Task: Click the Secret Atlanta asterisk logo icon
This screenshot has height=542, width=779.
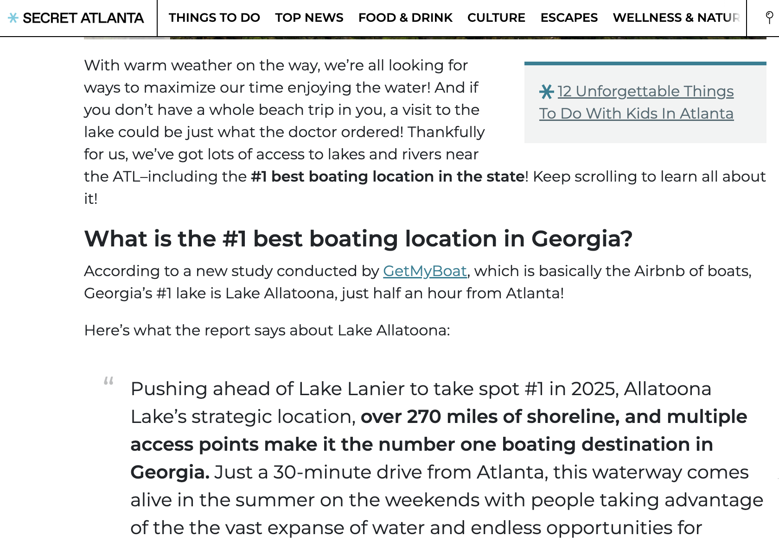Action: click(x=13, y=18)
